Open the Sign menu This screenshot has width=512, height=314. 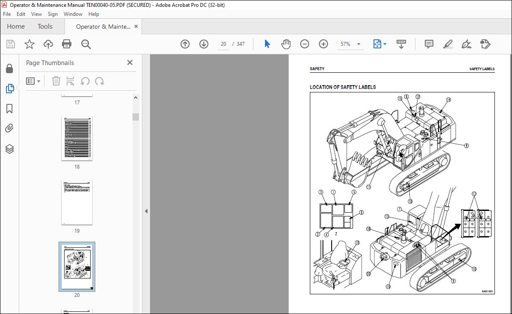tap(53, 14)
